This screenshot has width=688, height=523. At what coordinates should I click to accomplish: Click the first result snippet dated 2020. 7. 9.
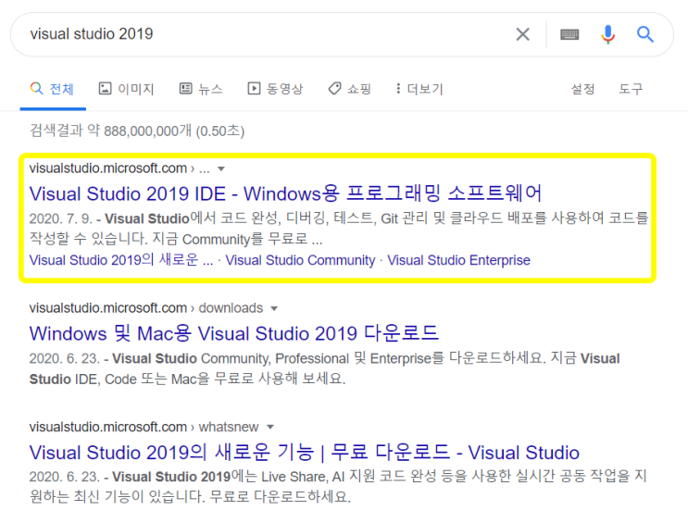pos(338,229)
